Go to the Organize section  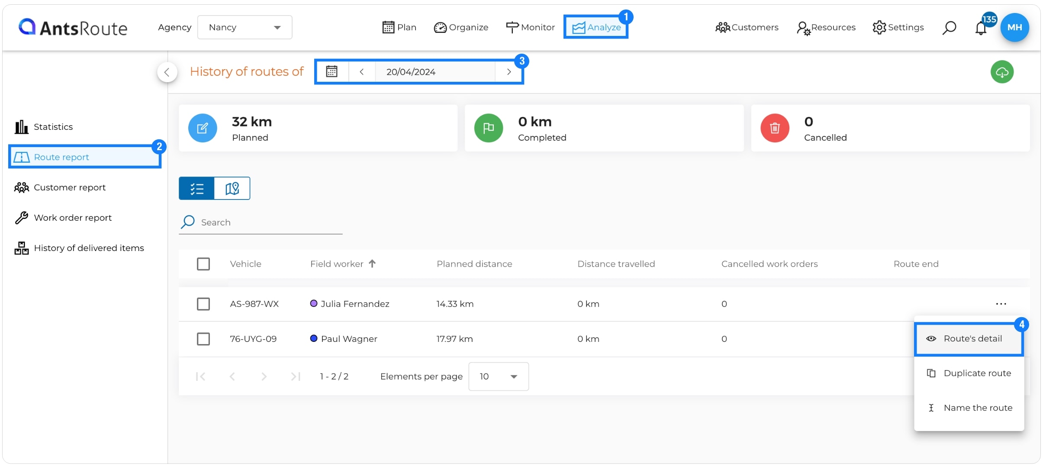[x=461, y=27]
